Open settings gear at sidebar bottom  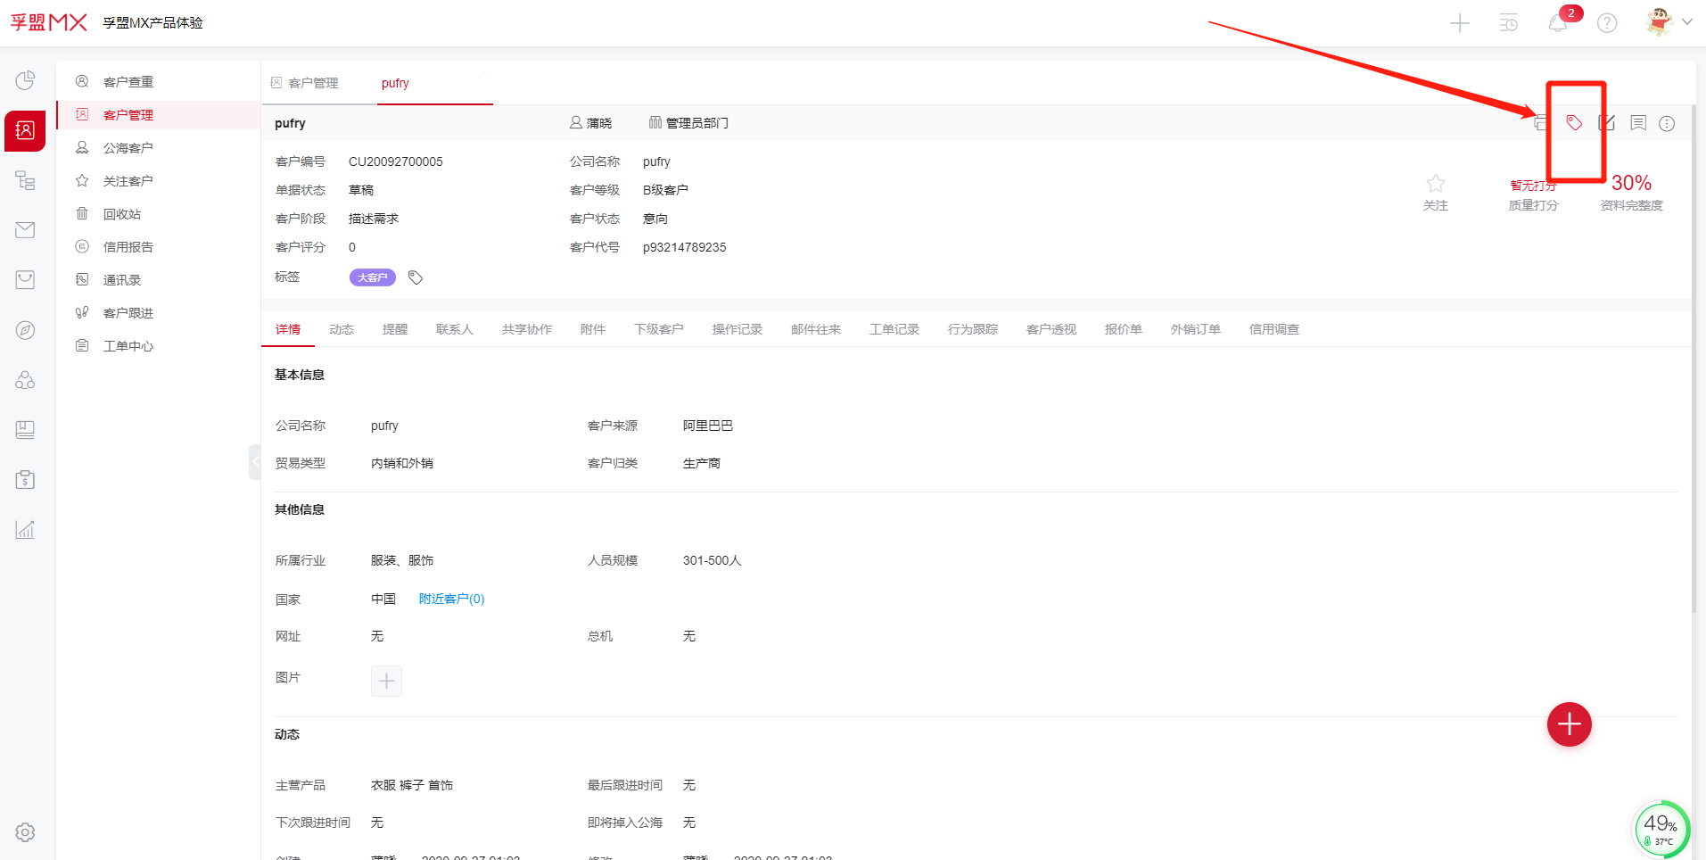click(x=25, y=832)
